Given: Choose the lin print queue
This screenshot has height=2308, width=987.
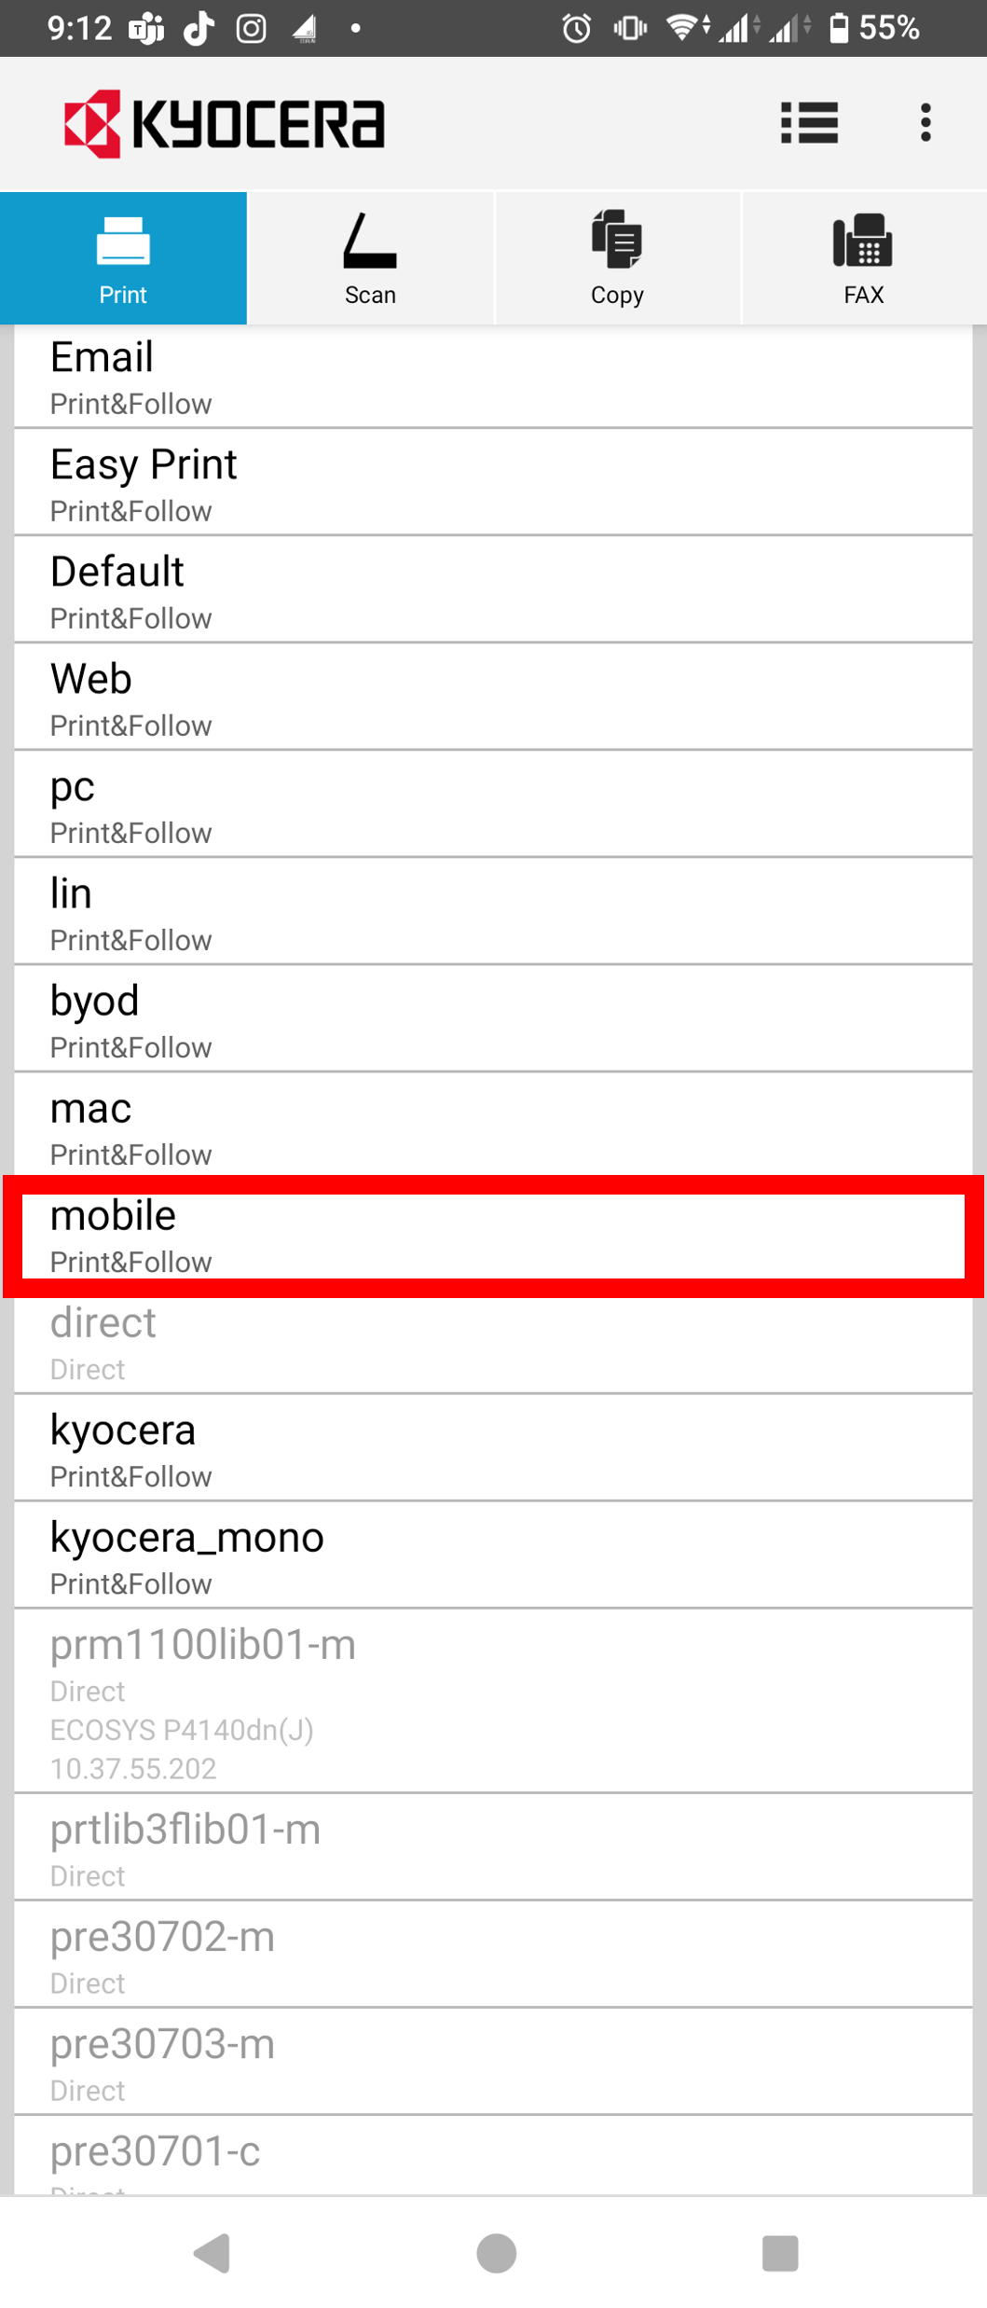Looking at the screenshot, I should click(x=493, y=912).
